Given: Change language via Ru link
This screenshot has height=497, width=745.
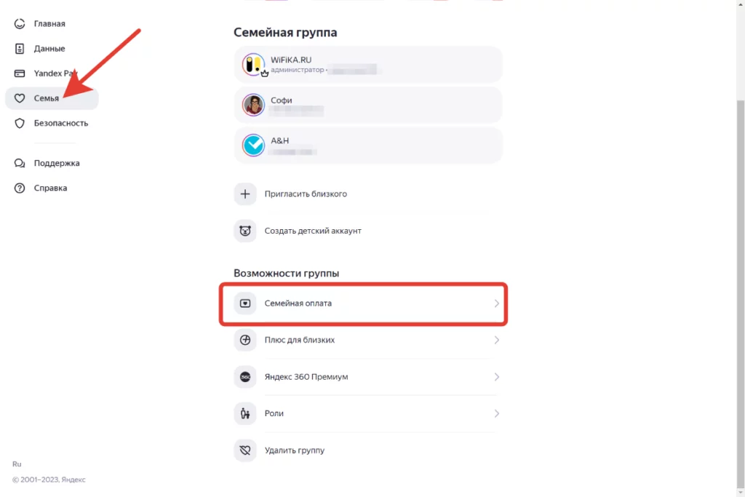Looking at the screenshot, I should 17,464.
